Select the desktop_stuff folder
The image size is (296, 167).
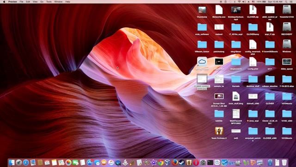pyautogui.click(x=253, y=79)
